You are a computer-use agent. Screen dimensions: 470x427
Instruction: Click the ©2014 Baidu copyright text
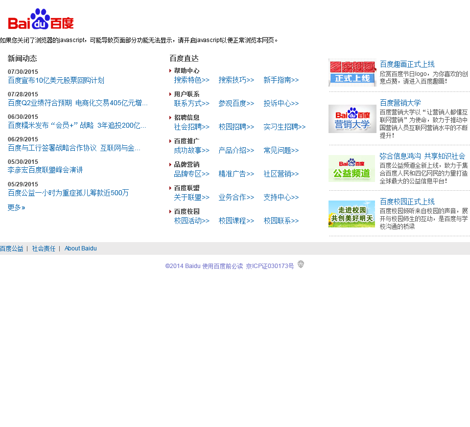(x=183, y=266)
